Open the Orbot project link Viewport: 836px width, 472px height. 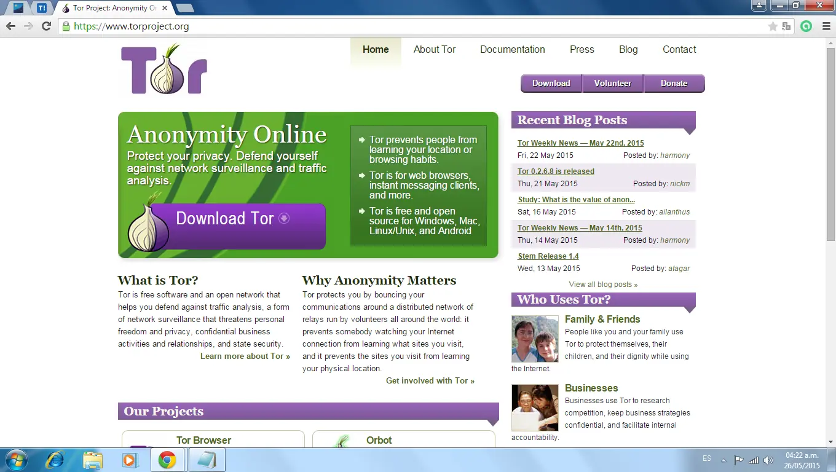click(379, 441)
